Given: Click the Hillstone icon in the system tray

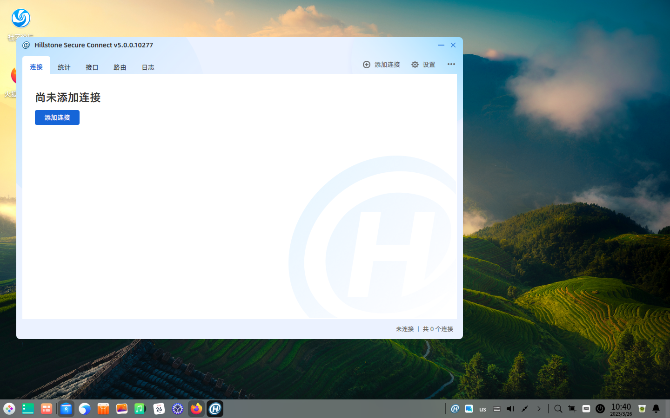Looking at the screenshot, I should click(455, 409).
